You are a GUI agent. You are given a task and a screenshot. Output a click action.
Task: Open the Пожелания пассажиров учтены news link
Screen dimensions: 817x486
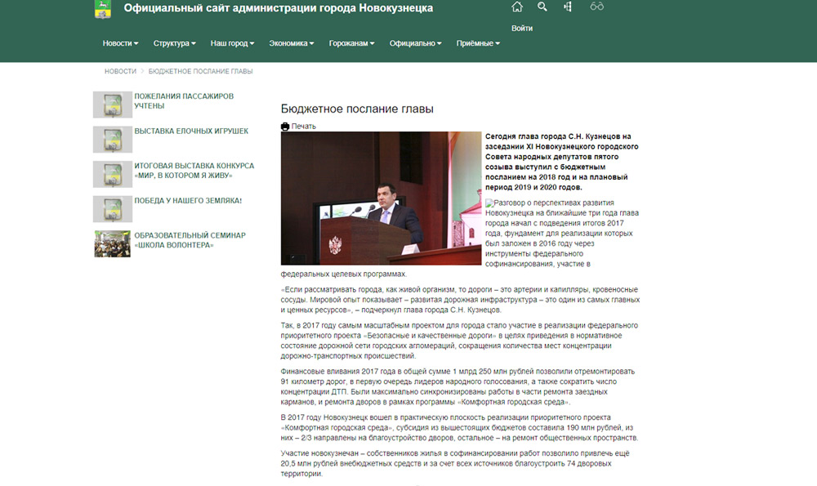[x=184, y=101]
